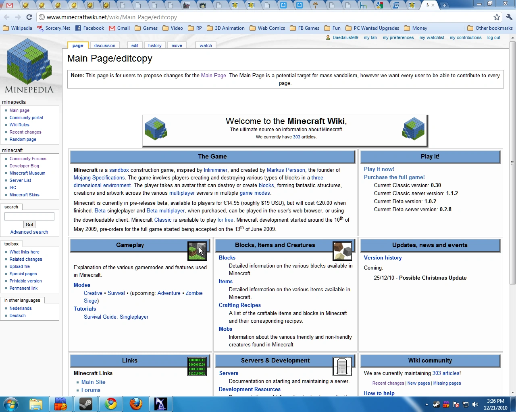Image resolution: width=516 pixels, height=412 pixels.
Task: Click the Random page sidebar link
Action: coord(23,139)
